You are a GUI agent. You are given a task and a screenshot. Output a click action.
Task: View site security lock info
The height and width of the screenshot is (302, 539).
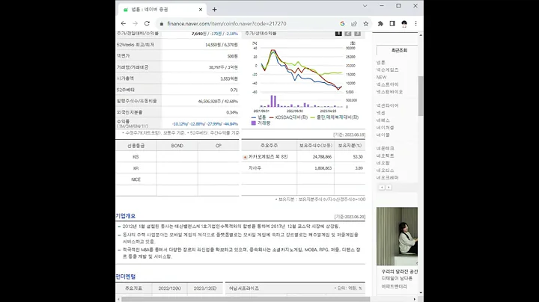click(x=162, y=24)
